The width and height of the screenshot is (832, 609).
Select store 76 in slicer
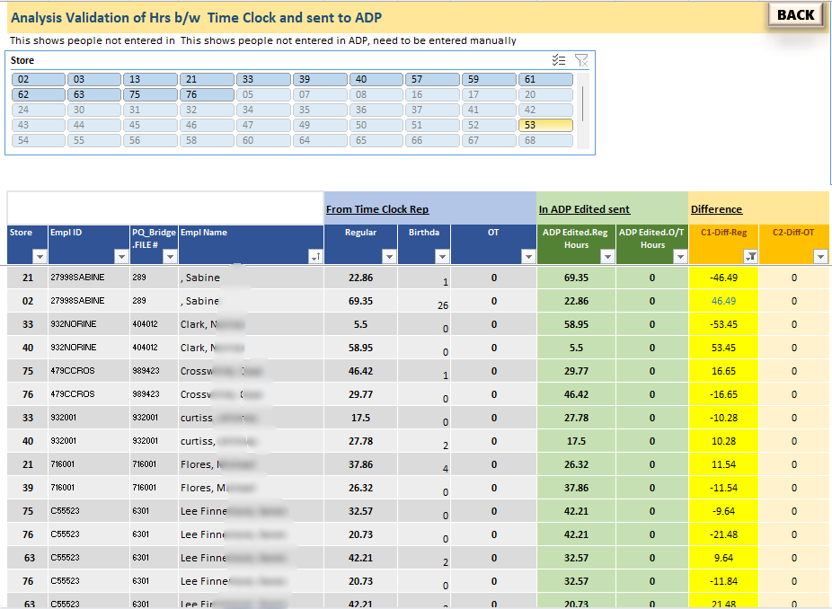tap(207, 95)
